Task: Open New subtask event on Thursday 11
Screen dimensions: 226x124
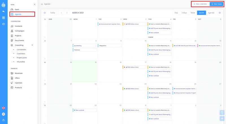Action: pyautogui.click(x=160, y=54)
